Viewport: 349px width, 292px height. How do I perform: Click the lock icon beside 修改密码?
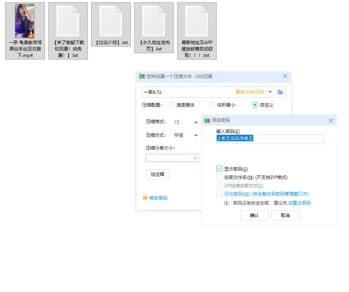tap(145, 197)
